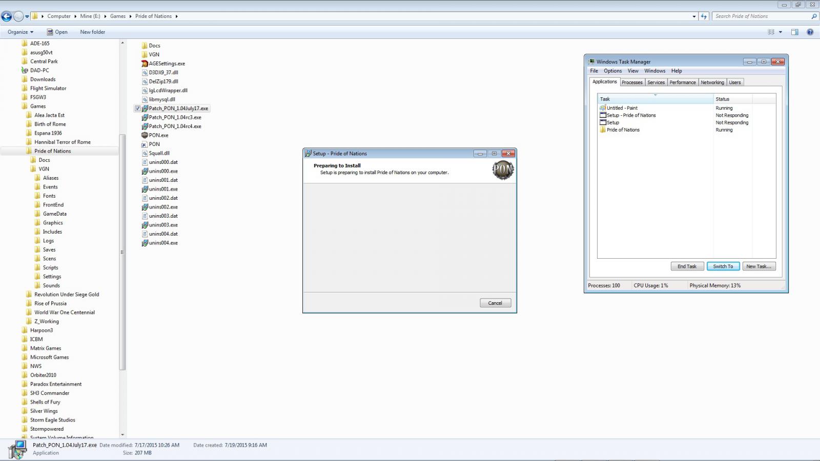The height and width of the screenshot is (461, 820).
Task: Click the navigation pane vertical scrollbar
Action: point(122,251)
